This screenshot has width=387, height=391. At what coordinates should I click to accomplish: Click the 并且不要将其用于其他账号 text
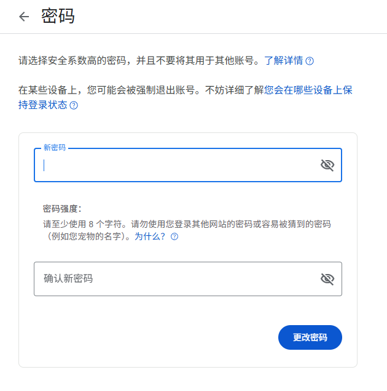(197, 60)
